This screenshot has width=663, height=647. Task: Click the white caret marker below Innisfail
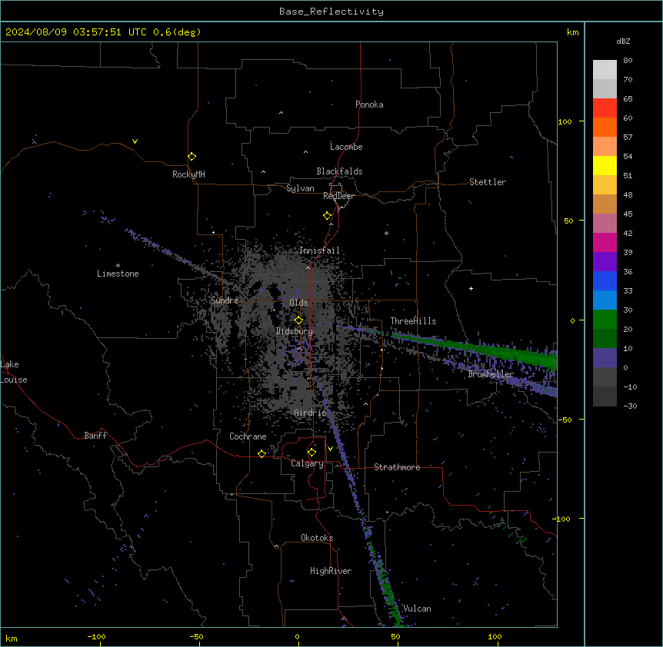click(x=308, y=267)
